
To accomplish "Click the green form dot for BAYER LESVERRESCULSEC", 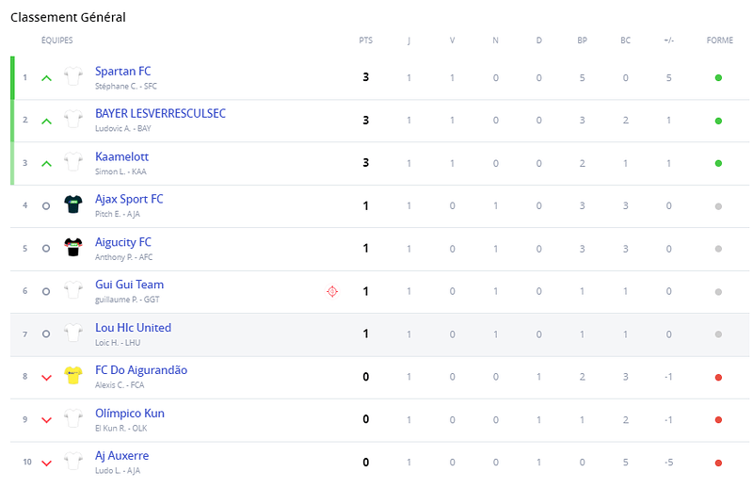I will click(718, 121).
